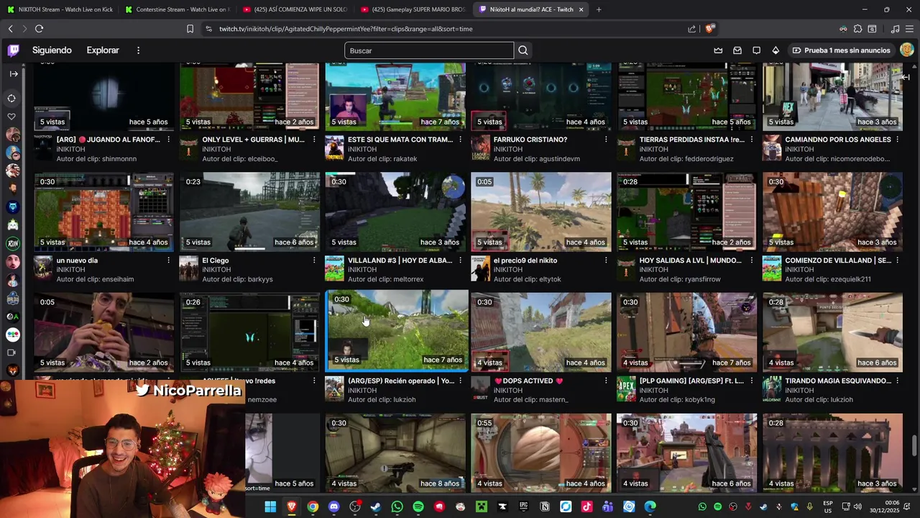Click 'Prueba 1 mes sin anuncios' button
This screenshot has height=518, width=920.
coord(842,50)
